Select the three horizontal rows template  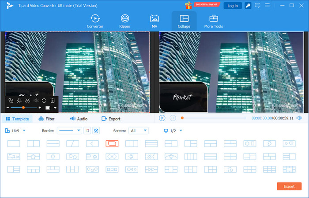pos(151,144)
